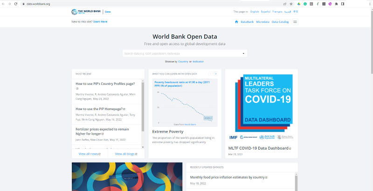Click the browser back arrow
Image resolution: width=373 pixels, height=191 pixels.
click(x=3, y=4)
